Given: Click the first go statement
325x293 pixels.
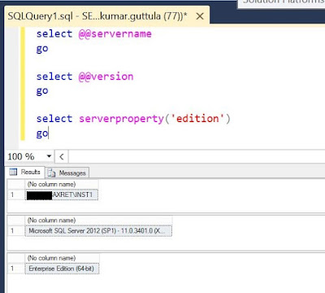Looking at the screenshot, I should (42, 50).
